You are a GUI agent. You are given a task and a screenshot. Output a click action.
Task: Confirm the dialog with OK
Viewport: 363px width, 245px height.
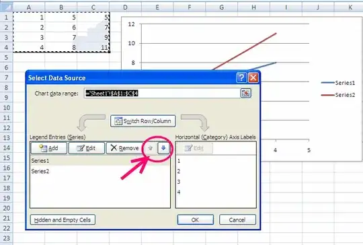195,219
